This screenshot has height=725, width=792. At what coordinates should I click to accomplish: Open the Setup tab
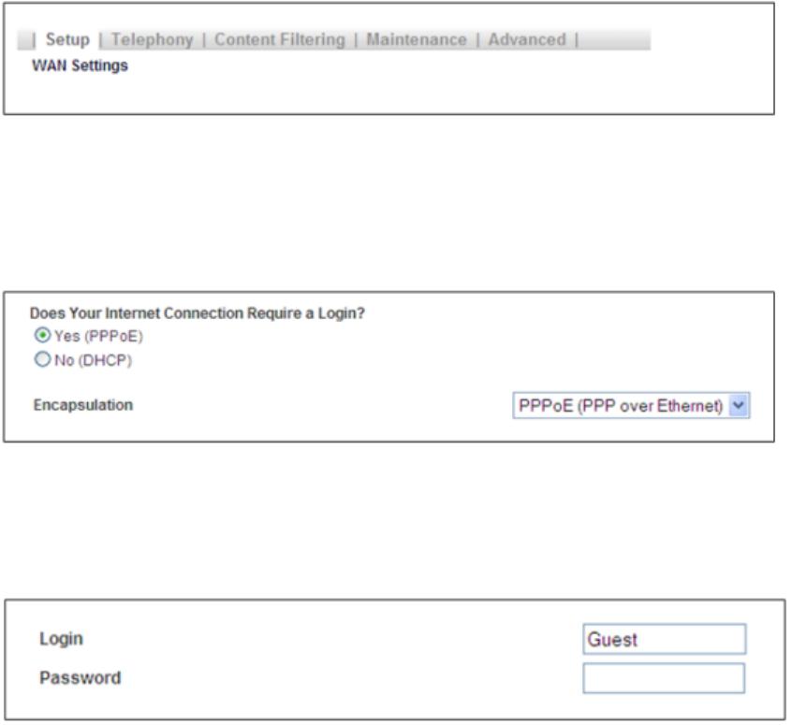(67, 40)
